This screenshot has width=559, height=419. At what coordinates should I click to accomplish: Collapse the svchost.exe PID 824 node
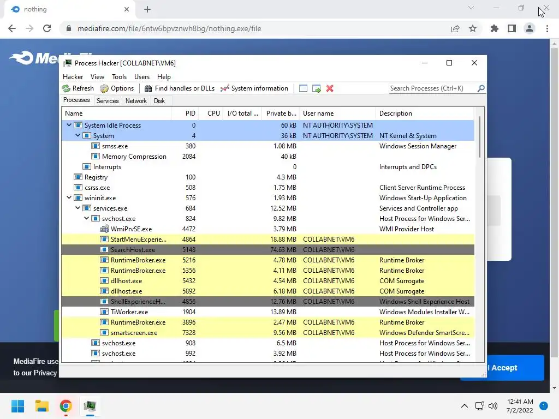(86, 218)
